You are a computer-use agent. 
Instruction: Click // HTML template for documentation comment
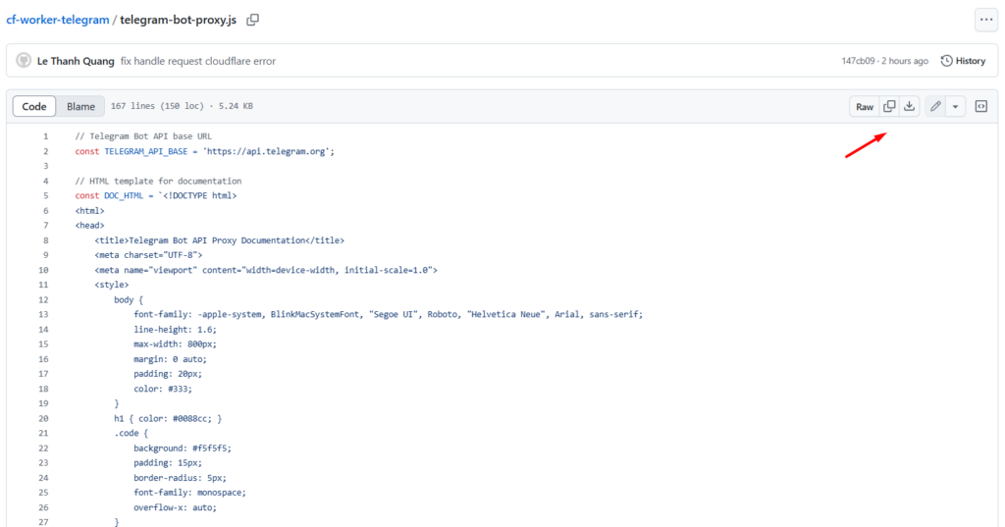click(158, 181)
